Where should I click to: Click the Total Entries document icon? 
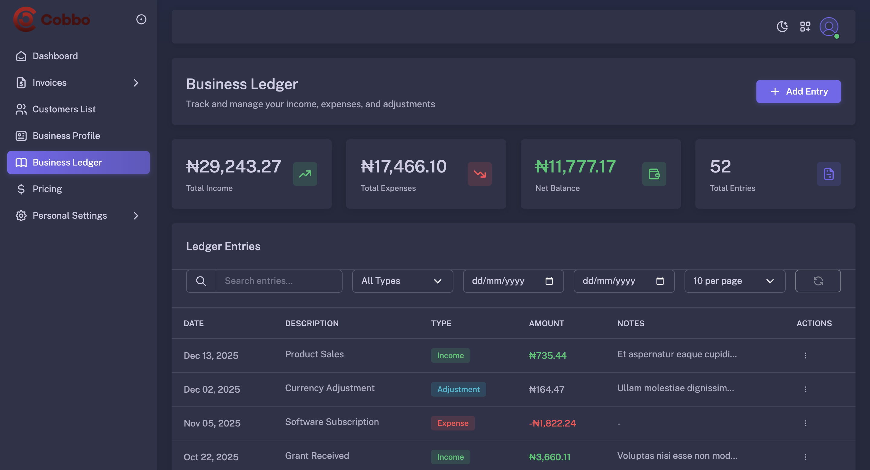[x=828, y=174]
